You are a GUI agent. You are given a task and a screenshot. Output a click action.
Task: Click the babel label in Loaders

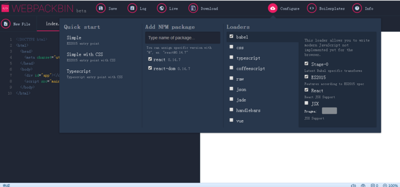(x=242, y=37)
